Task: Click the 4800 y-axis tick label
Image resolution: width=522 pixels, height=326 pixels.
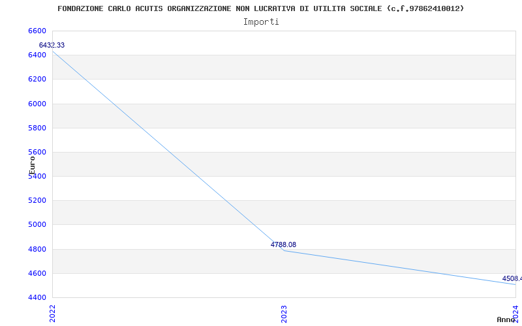Action: (x=37, y=249)
